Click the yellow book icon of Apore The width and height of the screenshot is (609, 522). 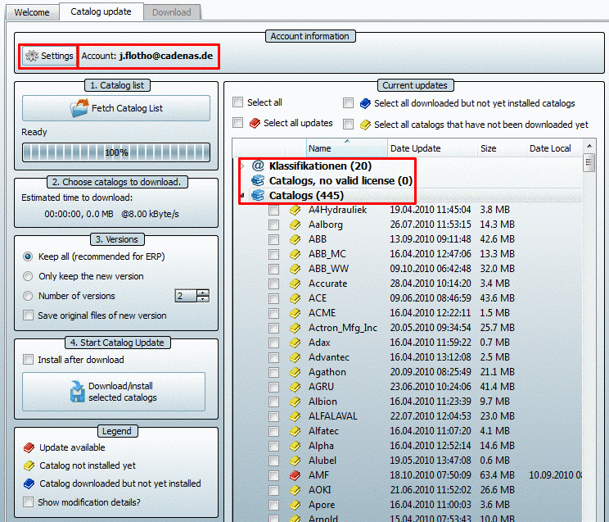click(x=295, y=505)
